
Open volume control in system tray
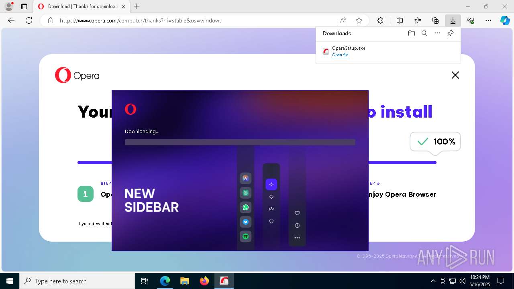pyautogui.click(x=462, y=281)
